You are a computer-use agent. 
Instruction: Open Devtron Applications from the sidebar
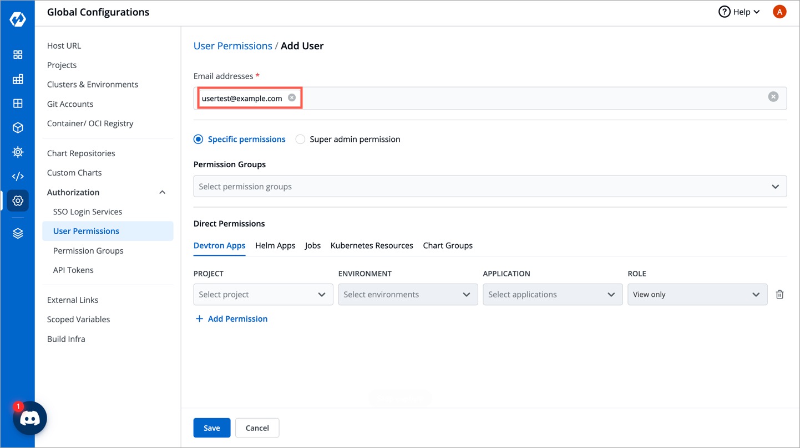pyautogui.click(x=18, y=55)
